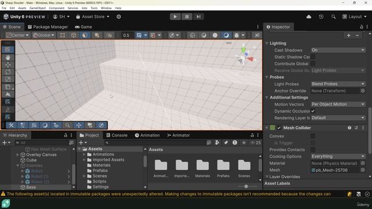372x209 pixels.
Task: Toggle Is Trigger checkbox
Action: (313, 143)
